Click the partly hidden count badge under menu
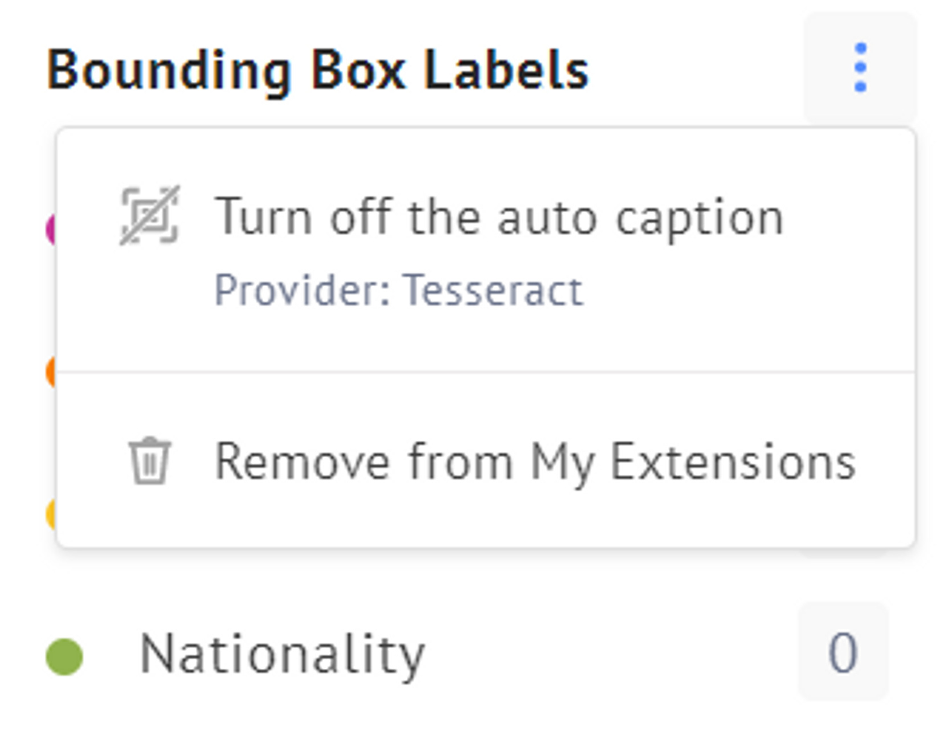940x735 pixels. tap(843, 553)
